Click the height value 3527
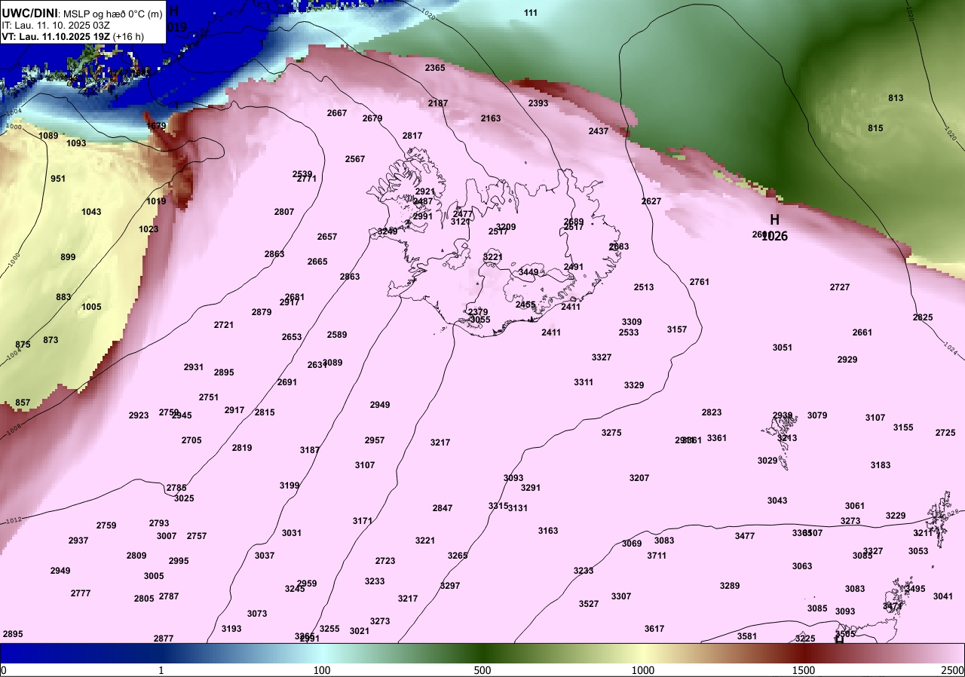 point(589,604)
